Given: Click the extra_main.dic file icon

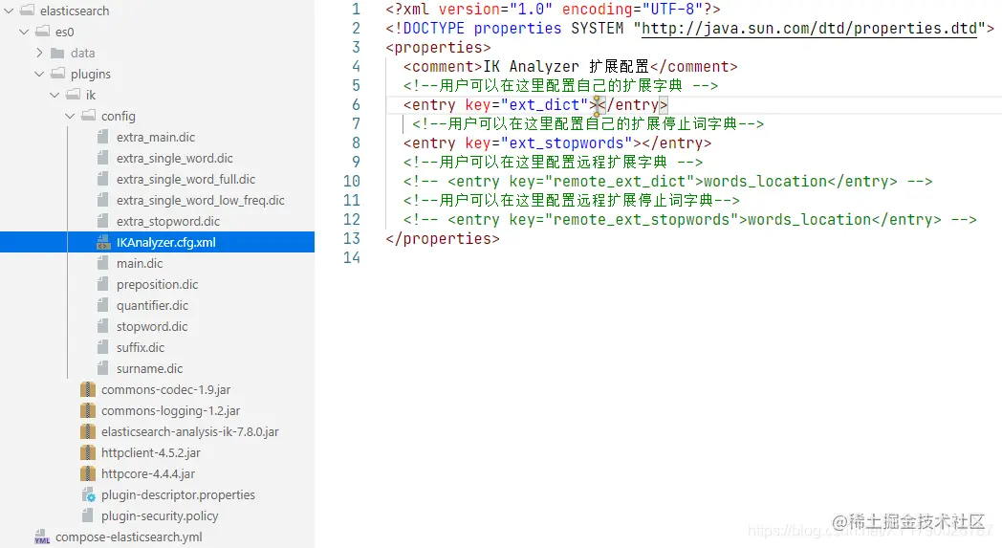Looking at the screenshot, I should point(103,137).
